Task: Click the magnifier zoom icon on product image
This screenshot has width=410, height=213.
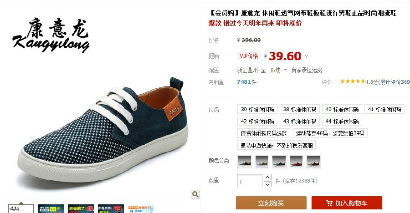Action: pyautogui.click(x=195, y=194)
